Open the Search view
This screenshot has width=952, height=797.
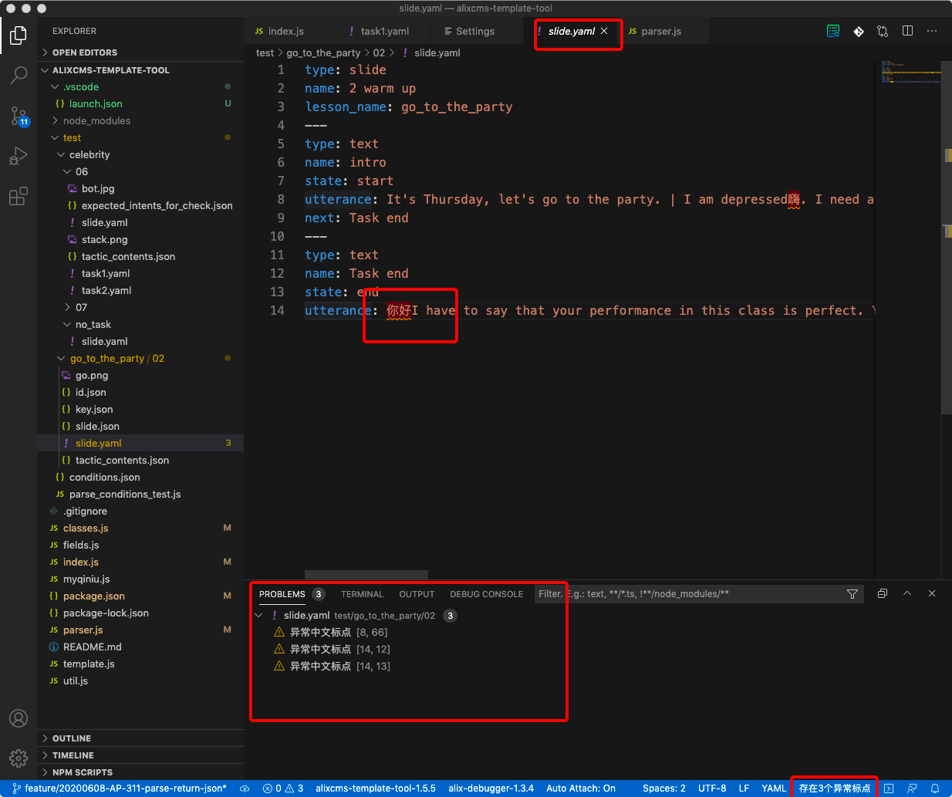[19, 75]
